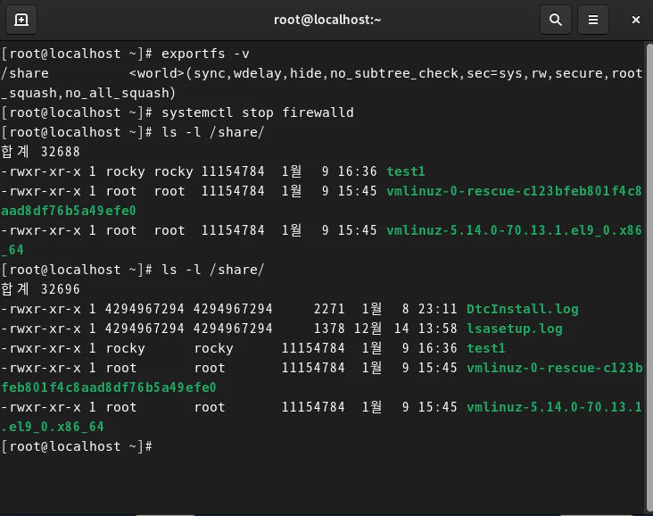Click timestamp 23:11 on the DtcInstall.log row
This screenshot has width=653, height=516.
[x=437, y=309]
